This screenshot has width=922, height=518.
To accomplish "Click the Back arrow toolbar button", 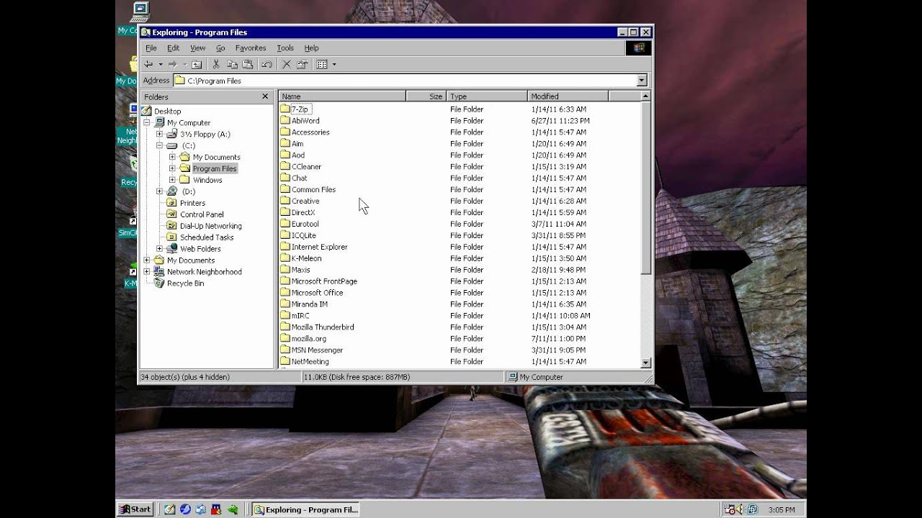I will pyautogui.click(x=148, y=64).
